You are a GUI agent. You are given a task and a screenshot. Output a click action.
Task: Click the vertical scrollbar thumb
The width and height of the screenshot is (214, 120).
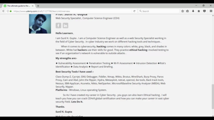213,97
